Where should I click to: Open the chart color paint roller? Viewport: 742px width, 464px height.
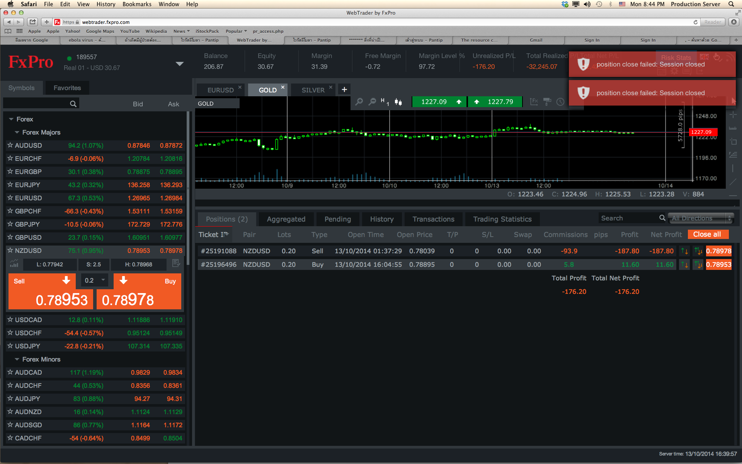click(x=547, y=102)
